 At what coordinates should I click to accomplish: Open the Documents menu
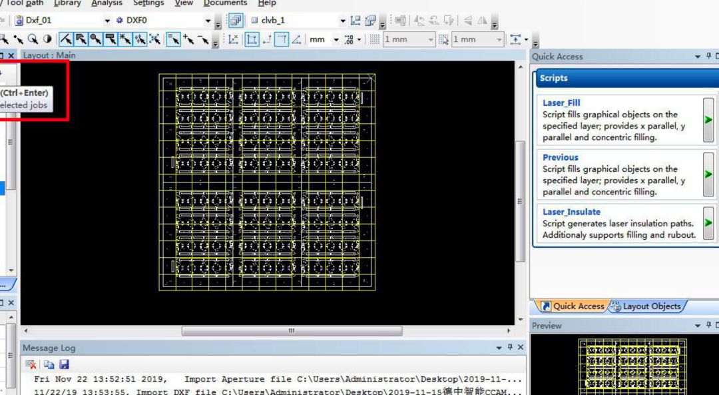(225, 3)
